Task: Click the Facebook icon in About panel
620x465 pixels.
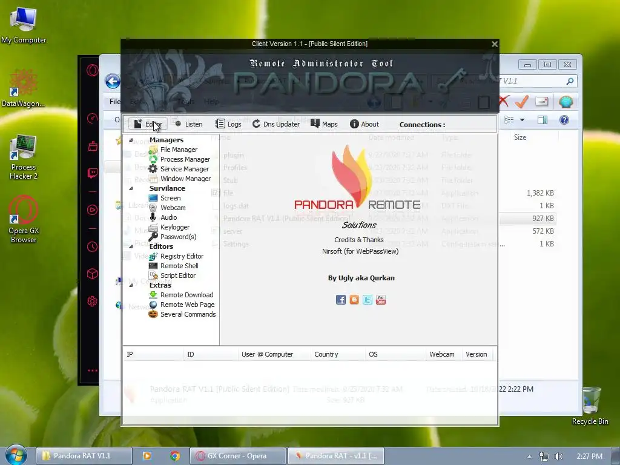Action: pyautogui.click(x=341, y=300)
